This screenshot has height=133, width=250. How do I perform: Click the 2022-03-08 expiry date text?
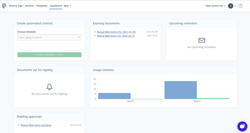click(x=152, y=32)
